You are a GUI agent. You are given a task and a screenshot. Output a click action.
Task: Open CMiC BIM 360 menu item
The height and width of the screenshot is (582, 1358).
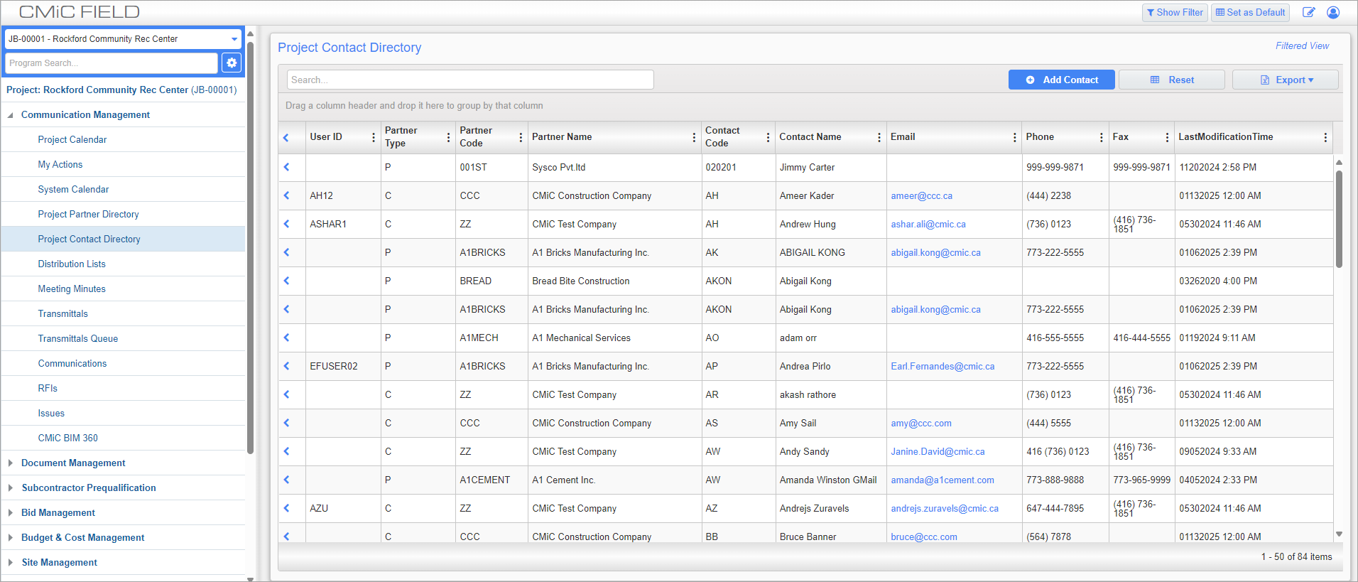68,438
